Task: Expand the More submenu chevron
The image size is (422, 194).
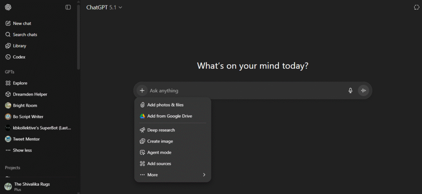Action: (204, 175)
